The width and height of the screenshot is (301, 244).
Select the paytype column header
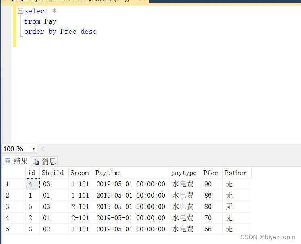point(185,173)
